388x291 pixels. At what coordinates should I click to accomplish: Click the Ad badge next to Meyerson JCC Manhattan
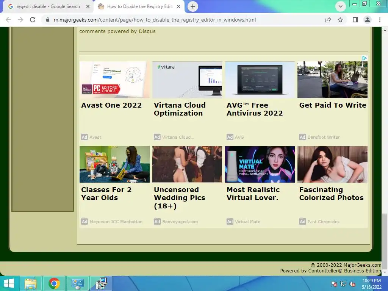pos(84,221)
